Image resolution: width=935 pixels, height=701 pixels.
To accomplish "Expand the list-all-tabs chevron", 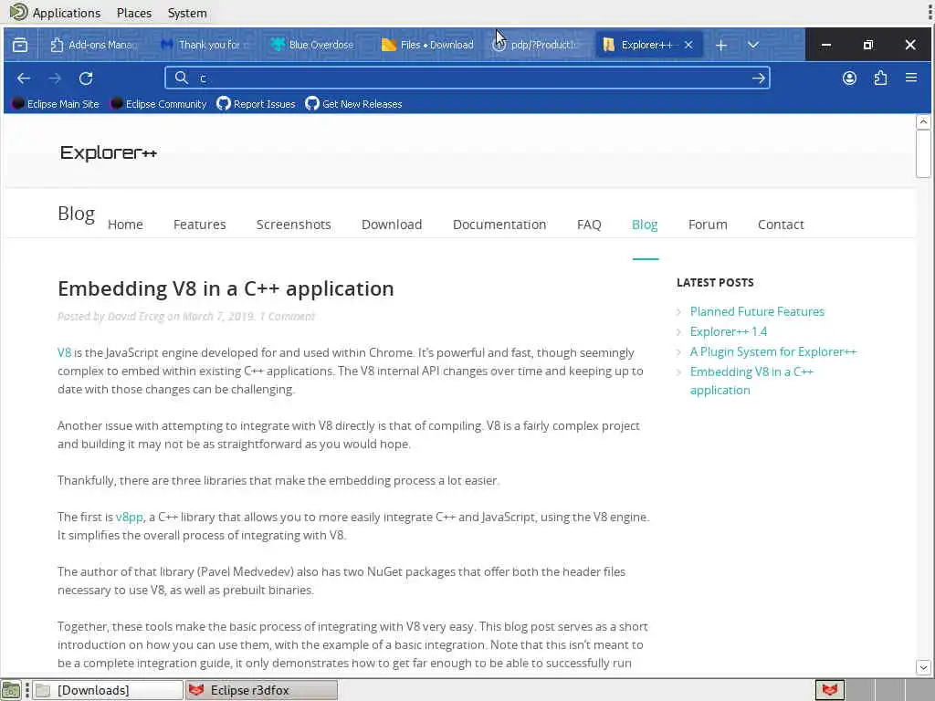I will (x=753, y=45).
